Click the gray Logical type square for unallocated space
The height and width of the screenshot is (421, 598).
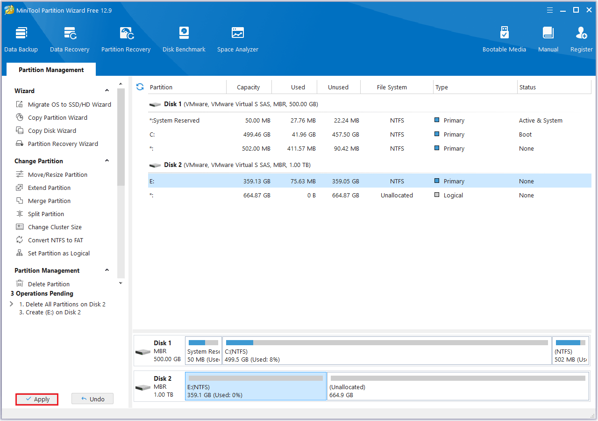(x=437, y=195)
